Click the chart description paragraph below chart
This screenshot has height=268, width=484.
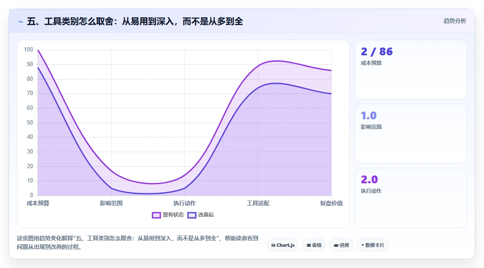coord(137,242)
